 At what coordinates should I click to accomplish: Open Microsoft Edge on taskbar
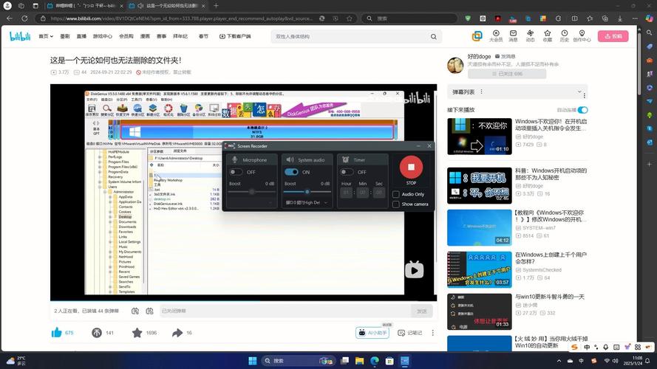point(375,361)
